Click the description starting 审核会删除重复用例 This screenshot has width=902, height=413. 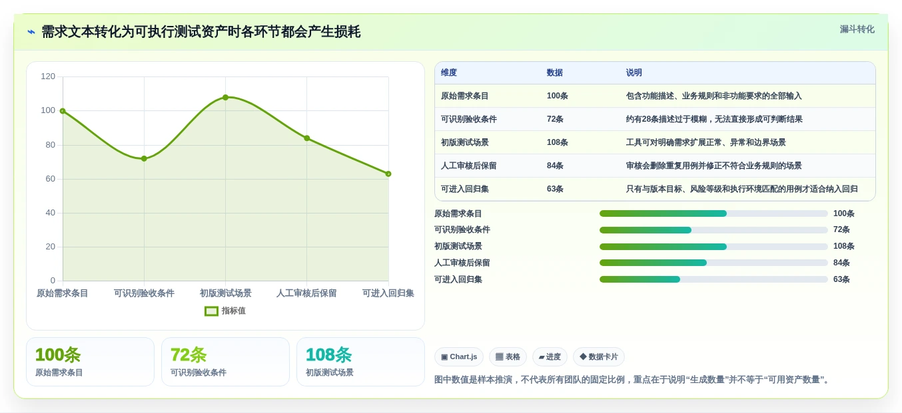714,166
